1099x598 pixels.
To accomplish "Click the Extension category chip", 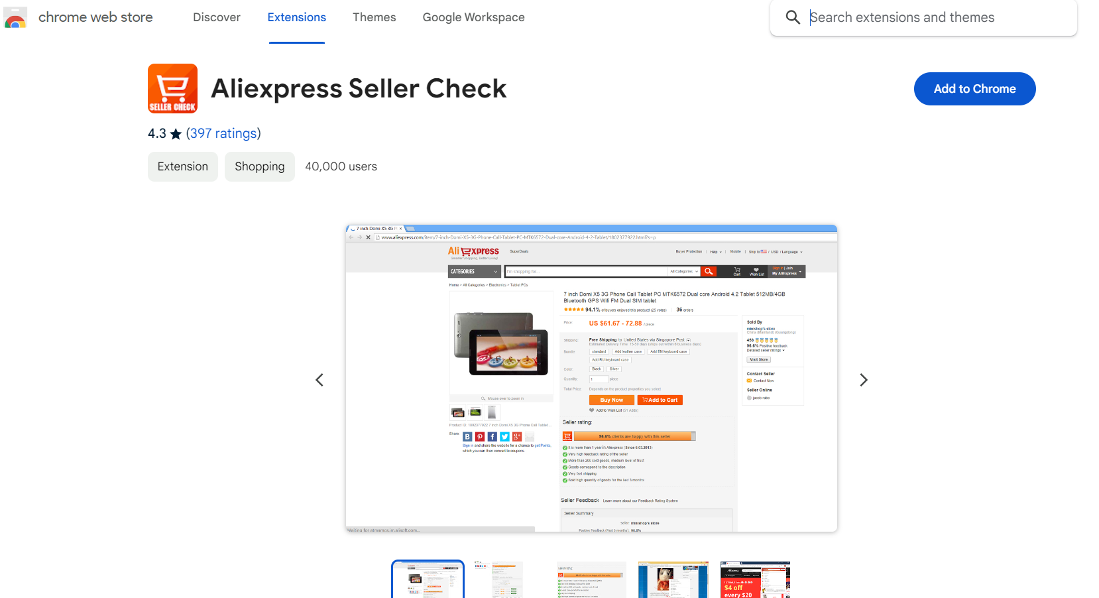I will pos(183,166).
